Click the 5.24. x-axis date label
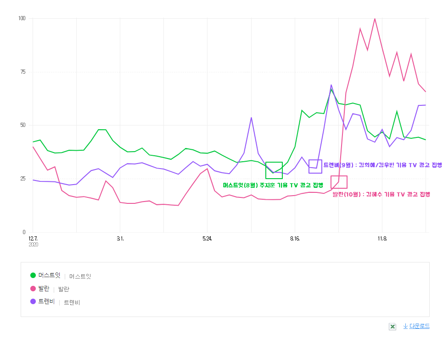Viewport: 443px width, 344px height. pyautogui.click(x=207, y=239)
